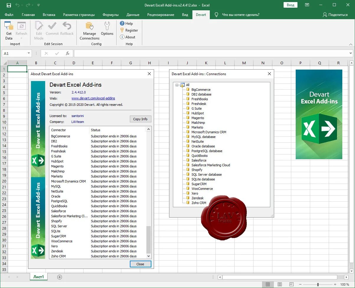Click the insert function fx icon

pos(68,53)
